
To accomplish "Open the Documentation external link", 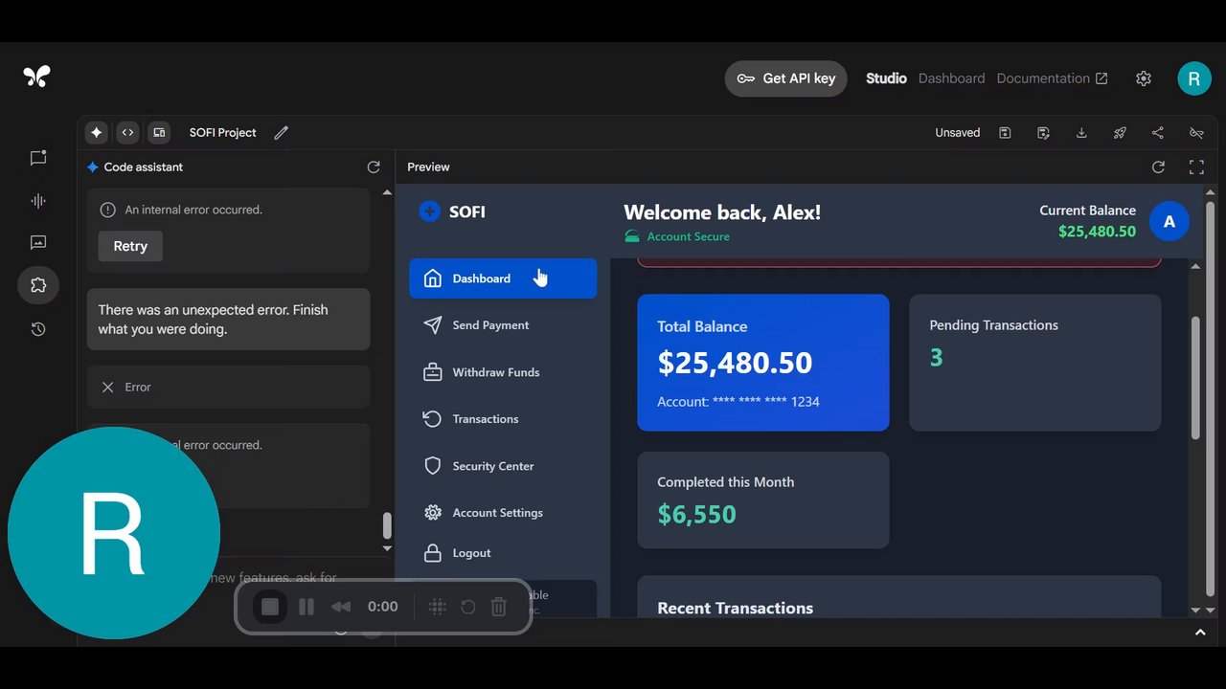I will (1052, 78).
